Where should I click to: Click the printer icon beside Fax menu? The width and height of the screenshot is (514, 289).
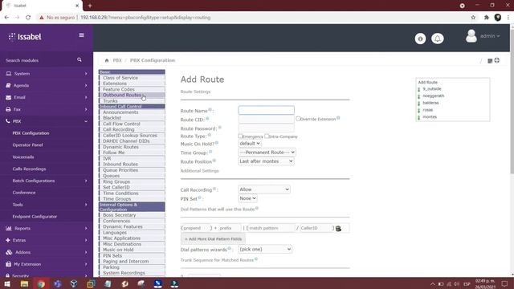[x=8, y=109]
